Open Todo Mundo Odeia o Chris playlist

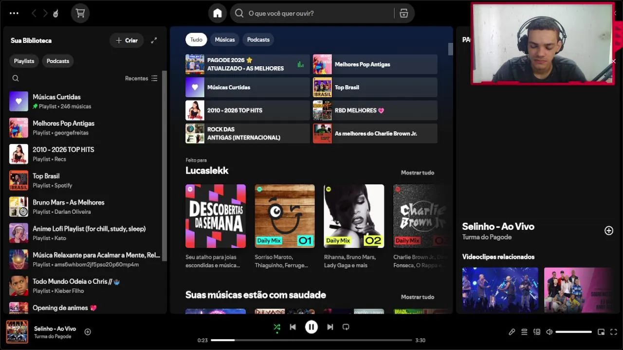click(x=85, y=285)
